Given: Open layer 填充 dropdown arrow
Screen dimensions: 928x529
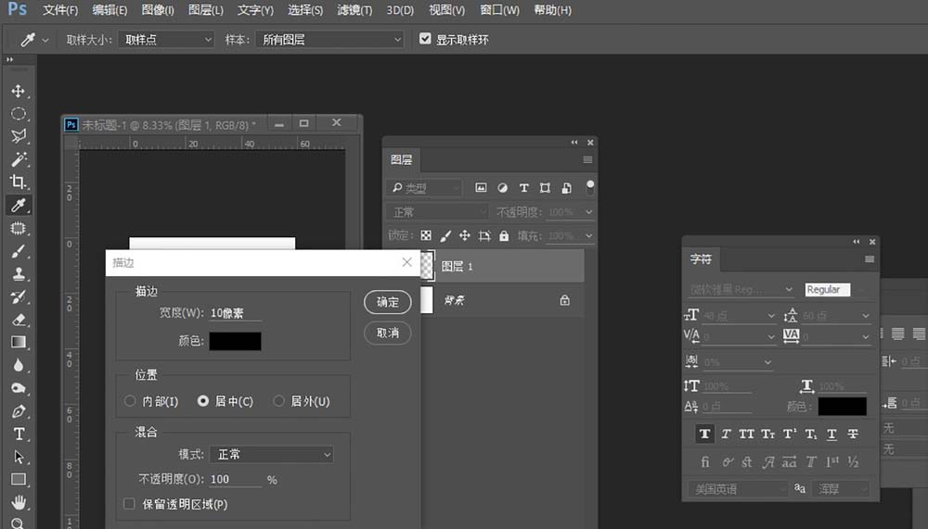Looking at the screenshot, I should [589, 236].
